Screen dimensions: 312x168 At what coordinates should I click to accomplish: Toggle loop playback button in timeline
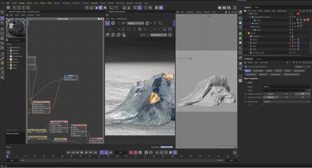102,152
